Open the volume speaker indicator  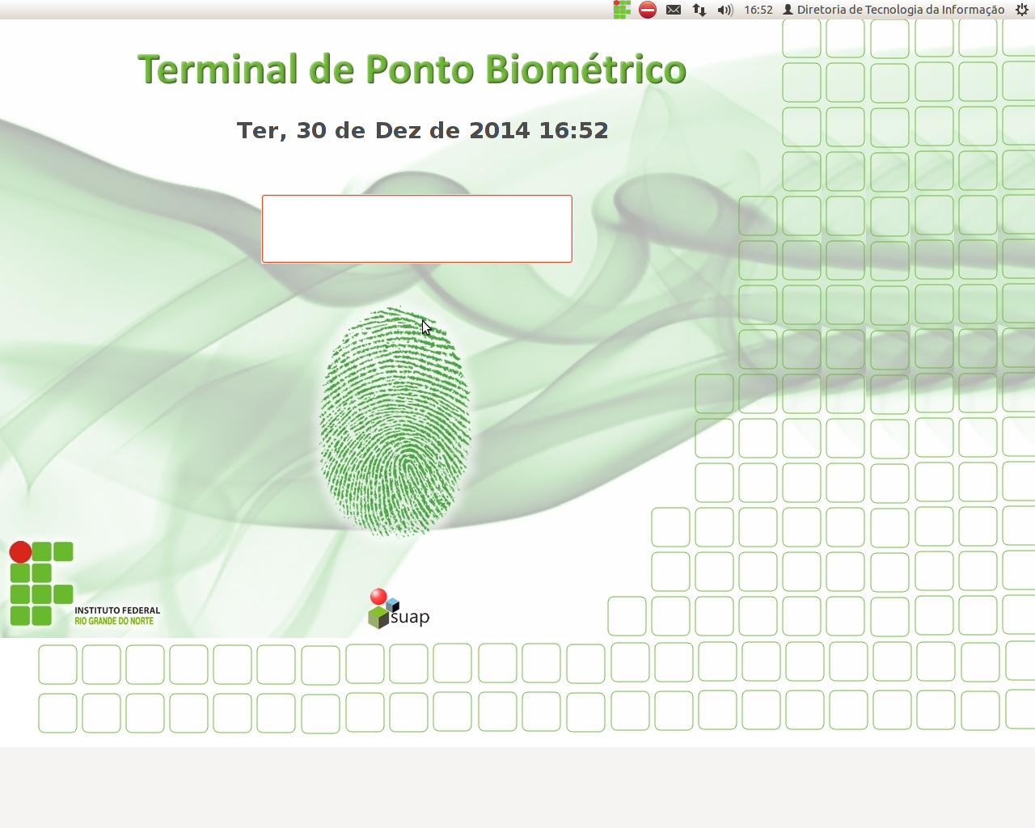click(x=725, y=10)
